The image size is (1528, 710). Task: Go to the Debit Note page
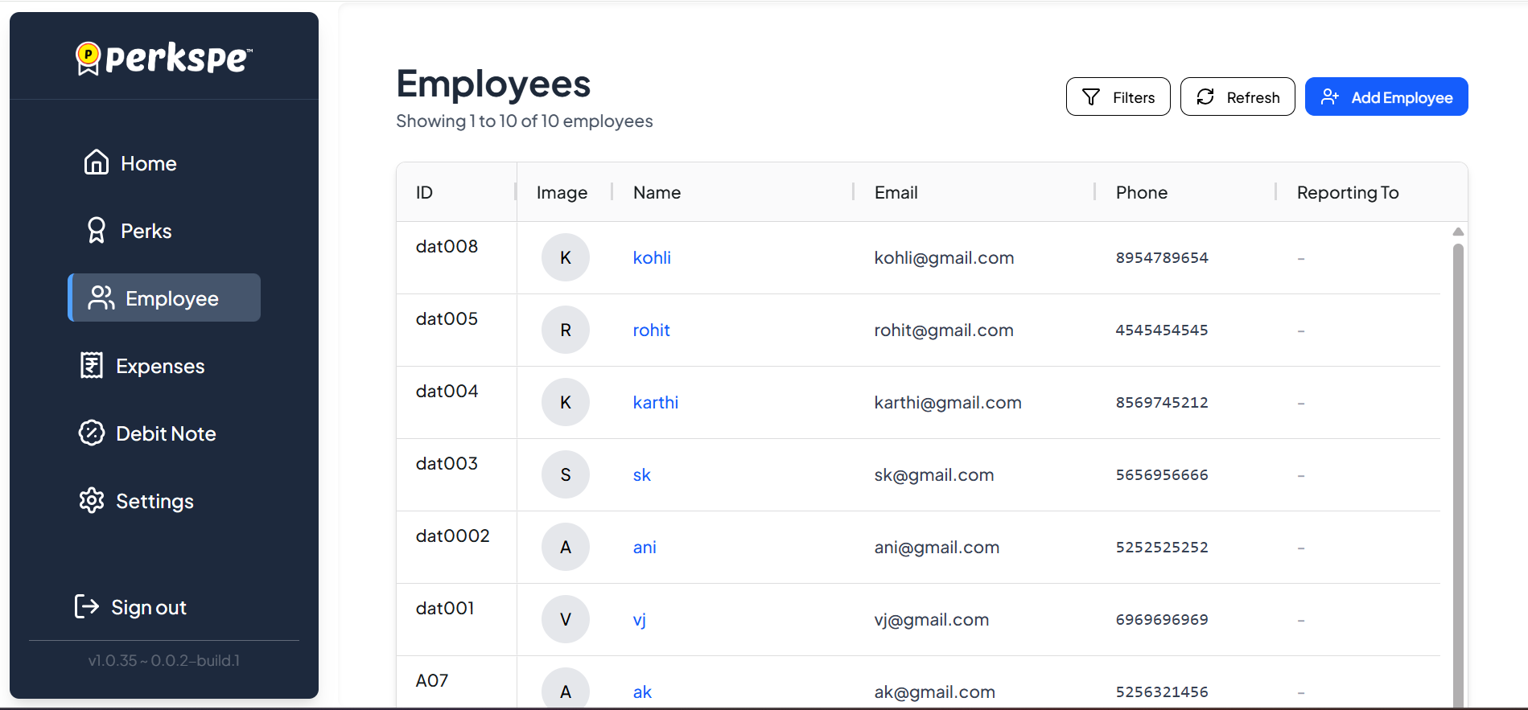point(166,433)
